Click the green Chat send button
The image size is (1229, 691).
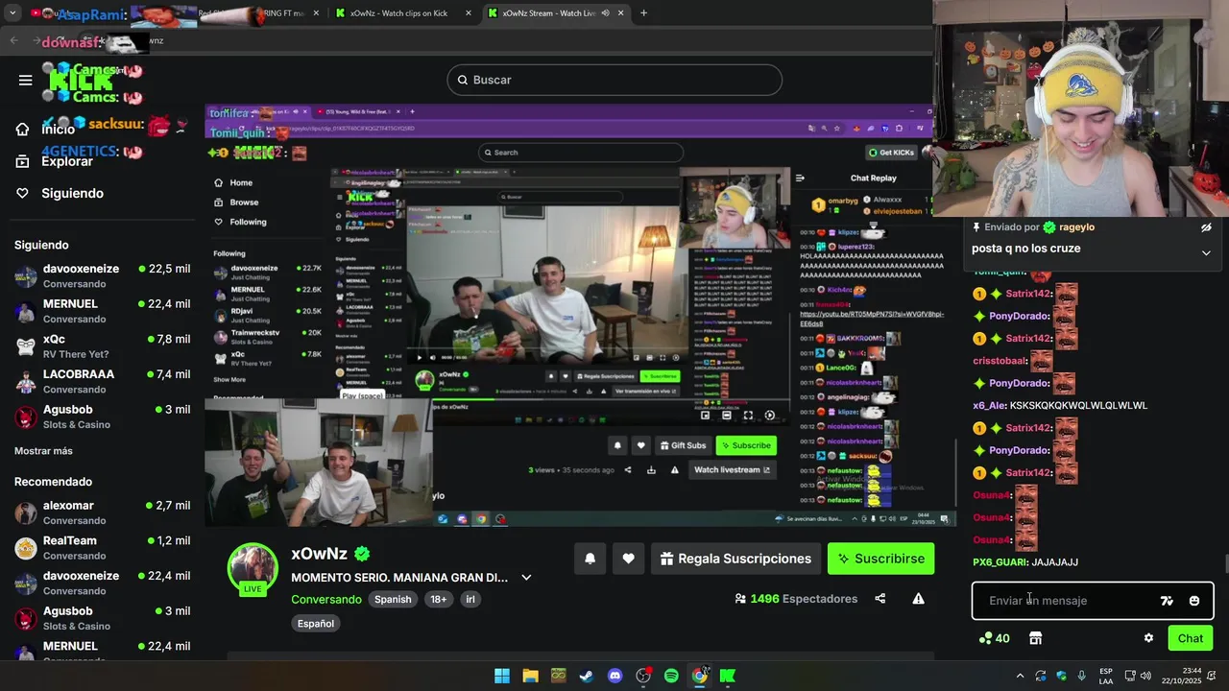(x=1191, y=638)
